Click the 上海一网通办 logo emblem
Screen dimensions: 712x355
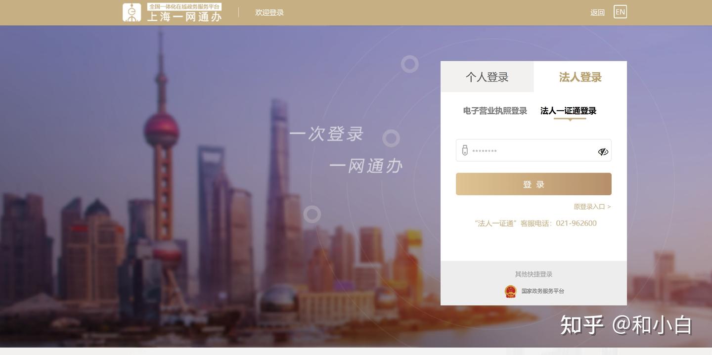[x=132, y=12]
